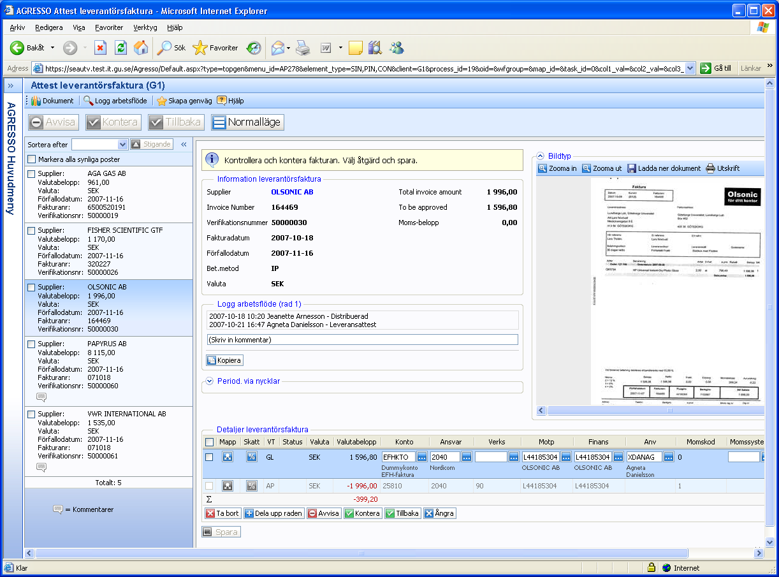
Task: Open the Dokument toolbar item
Action: click(52, 101)
